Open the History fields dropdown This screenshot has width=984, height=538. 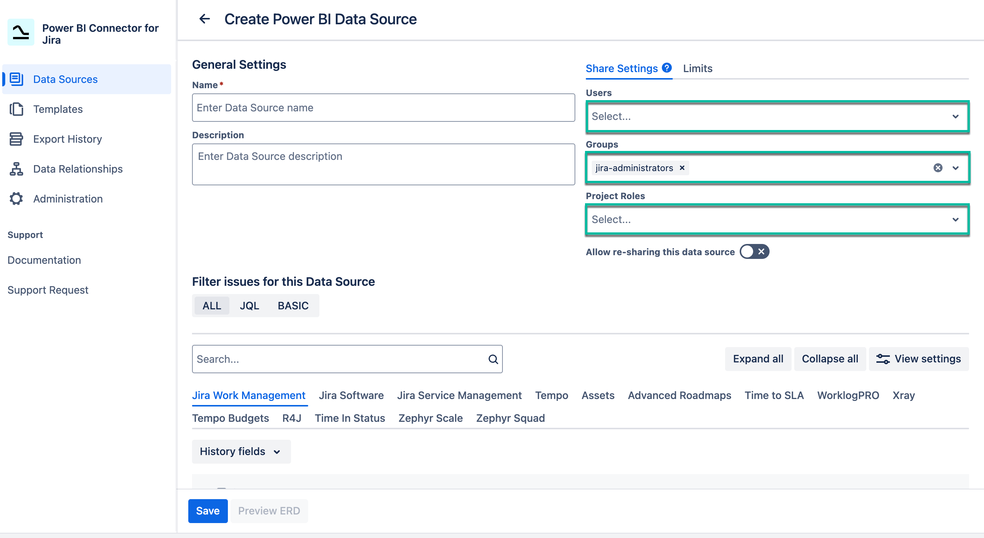(x=241, y=451)
